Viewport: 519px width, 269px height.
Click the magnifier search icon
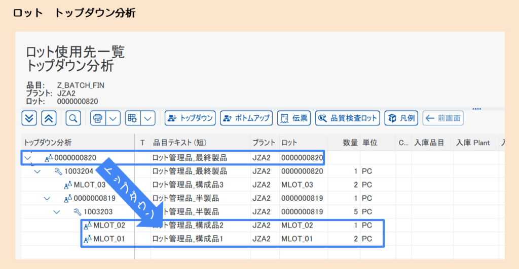pos(73,118)
